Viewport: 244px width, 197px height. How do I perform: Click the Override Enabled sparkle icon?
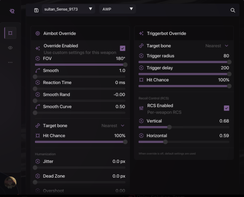[38, 48]
